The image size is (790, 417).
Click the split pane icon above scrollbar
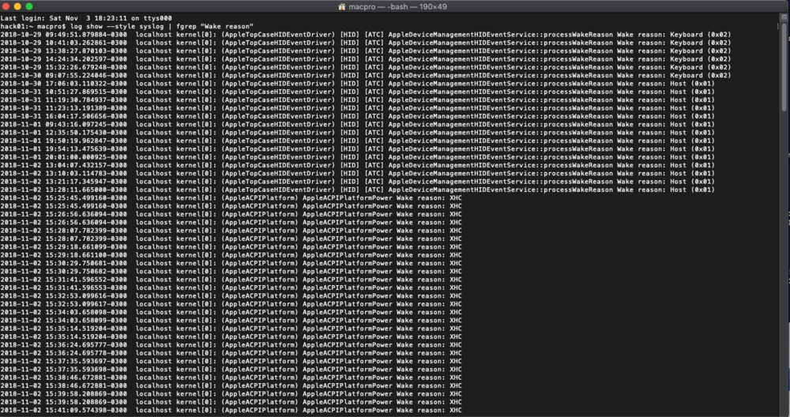coord(783,18)
